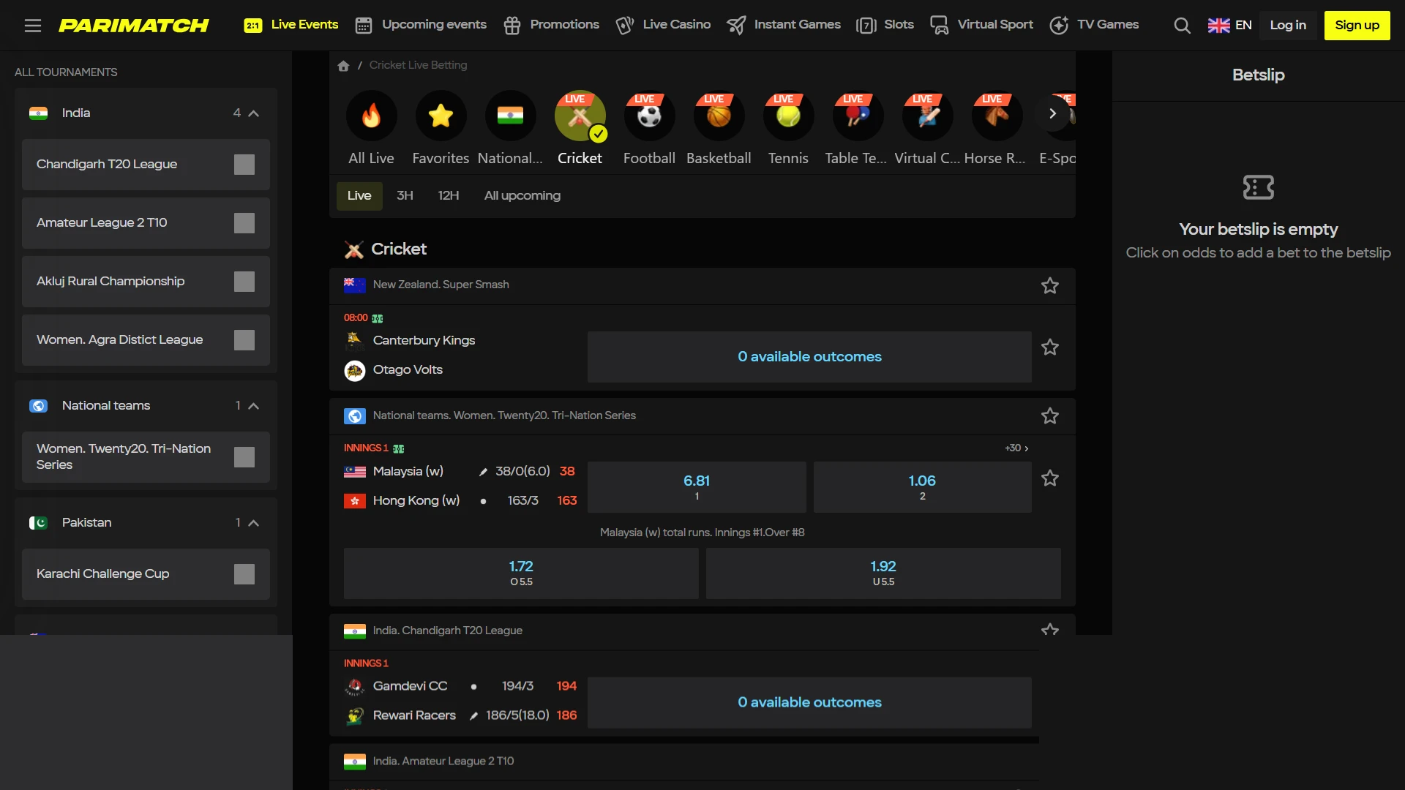Collapse the National teams section

pos(254,406)
